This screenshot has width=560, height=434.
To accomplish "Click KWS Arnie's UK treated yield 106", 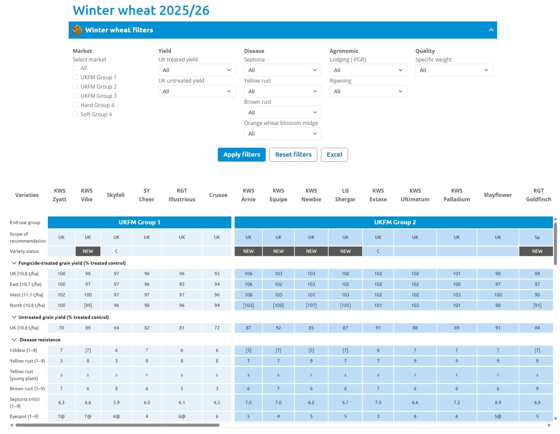I will click(248, 273).
